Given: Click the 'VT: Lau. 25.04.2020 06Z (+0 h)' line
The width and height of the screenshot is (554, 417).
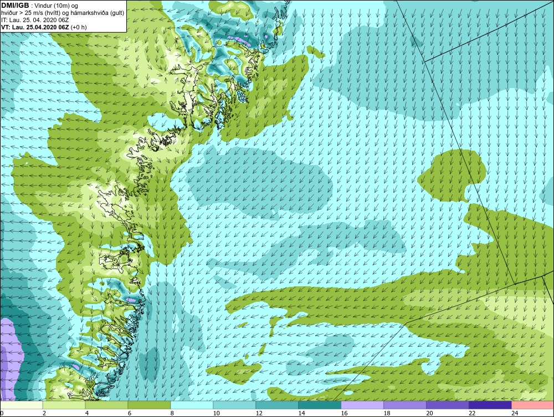Looking at the screenshot, I should pos(44,27).
